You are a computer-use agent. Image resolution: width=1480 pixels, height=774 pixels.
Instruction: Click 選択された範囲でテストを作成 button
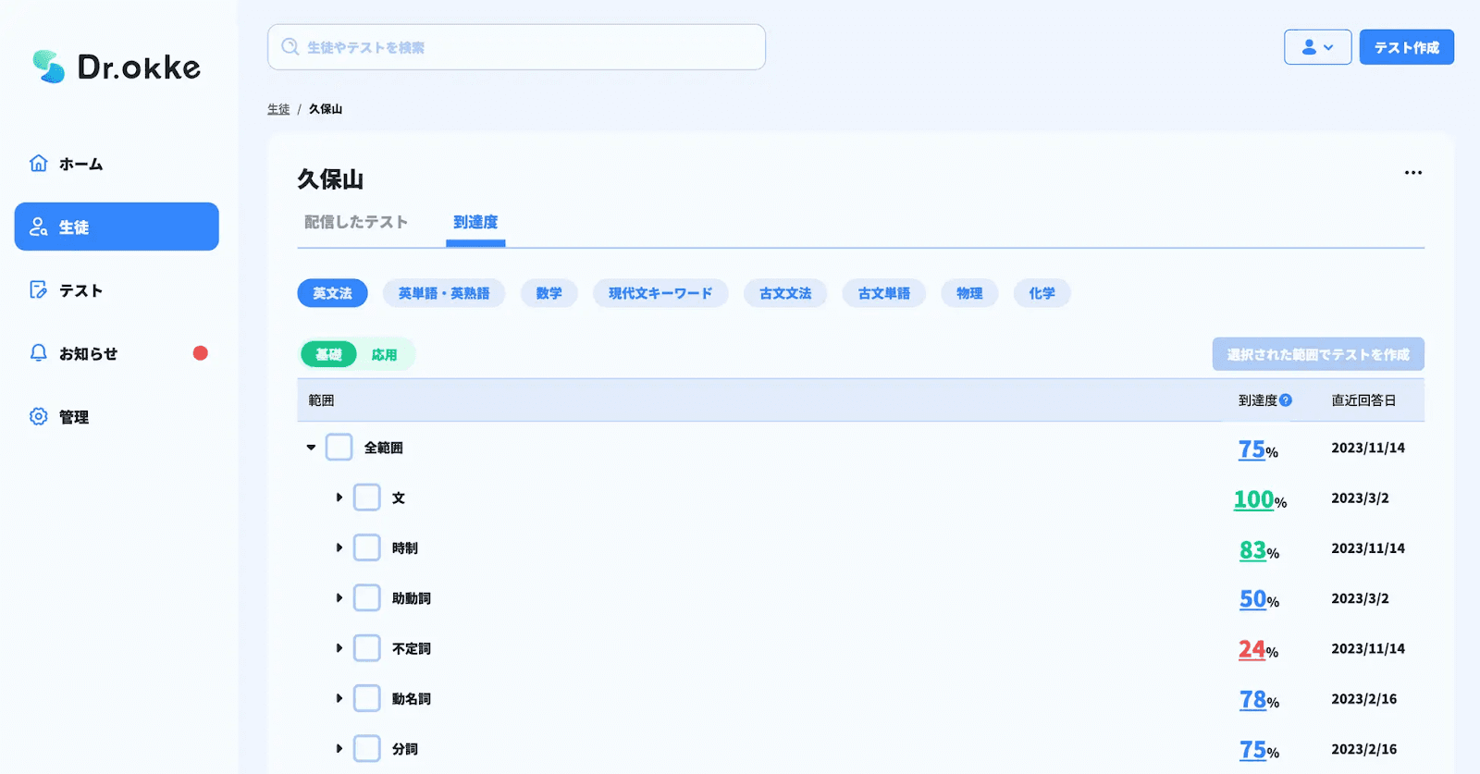click(x=1318, y=354)
